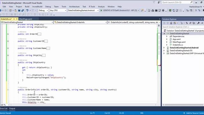Click the Save All icon
Image resolution: width=204 pixels, height=115 pixels.
tap(23, 10)
